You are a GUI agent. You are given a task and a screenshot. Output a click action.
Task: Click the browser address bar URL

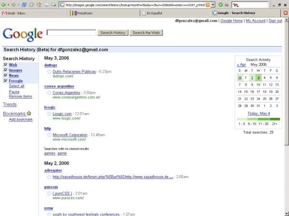click(135, 5)
